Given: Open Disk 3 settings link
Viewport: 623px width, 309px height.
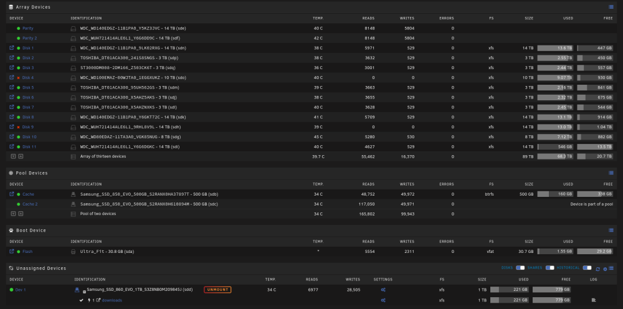Looking at the screenshot, I should click(x=28, y=68).
